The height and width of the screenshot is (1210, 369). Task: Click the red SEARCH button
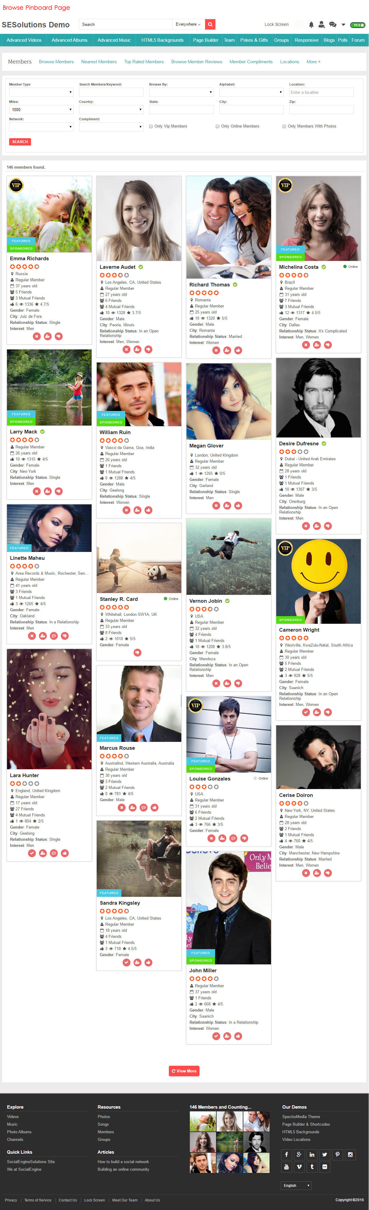(x=20, y=142)
